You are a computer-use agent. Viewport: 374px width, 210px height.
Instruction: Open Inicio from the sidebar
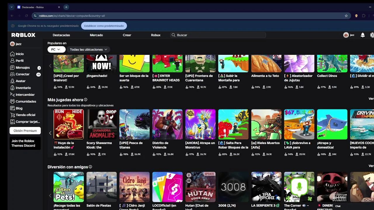point(17,54)
